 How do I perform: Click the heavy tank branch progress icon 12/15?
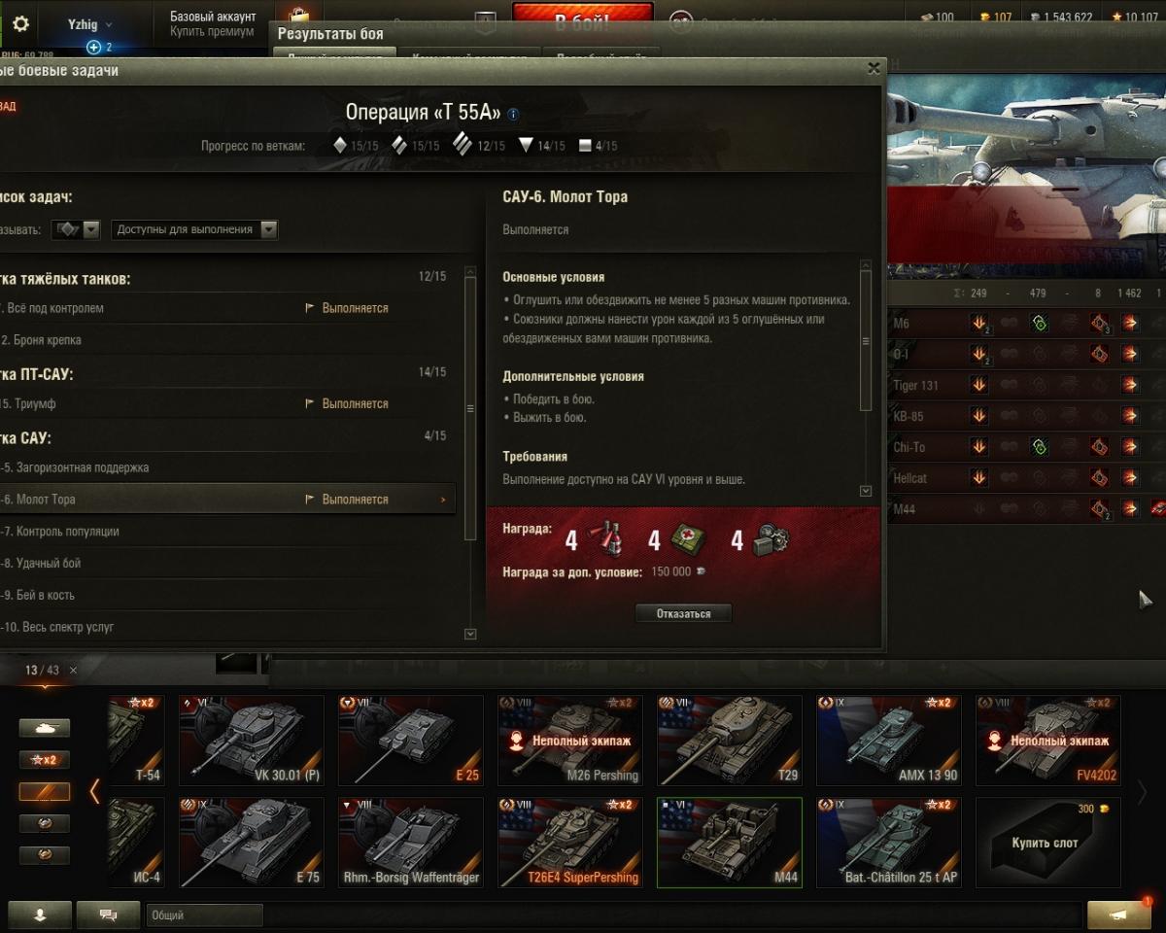462,146
